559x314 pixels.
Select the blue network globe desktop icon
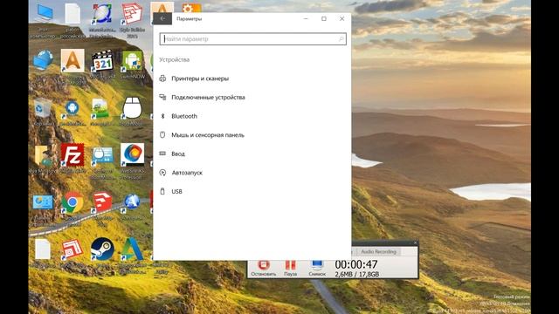[43, 60]
